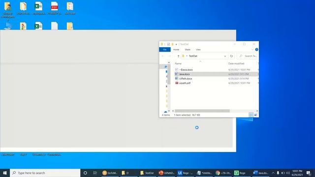Click the microphone tray icon
This screenshot has width=315, height=177.
pos(278,173)
